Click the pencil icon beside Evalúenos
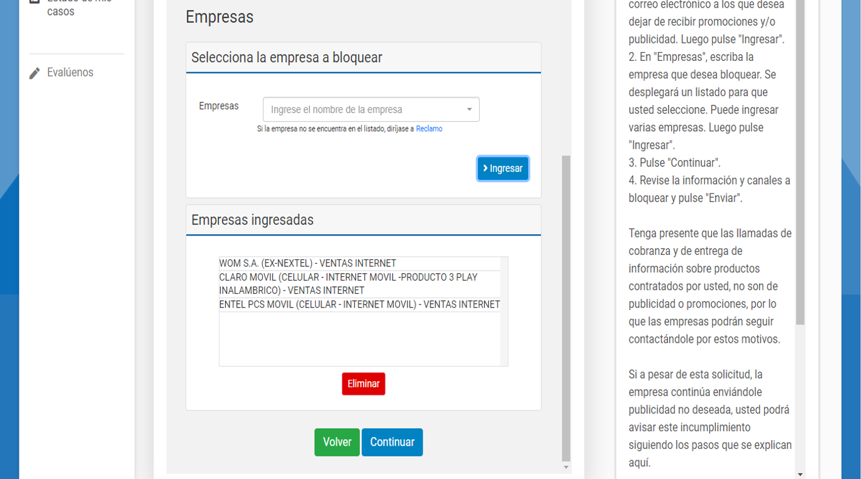This screenshot has height=479, width=861. 35,73
